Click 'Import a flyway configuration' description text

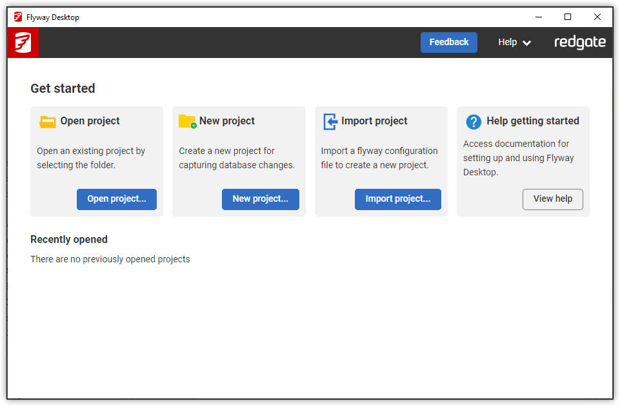click(379, 158)
